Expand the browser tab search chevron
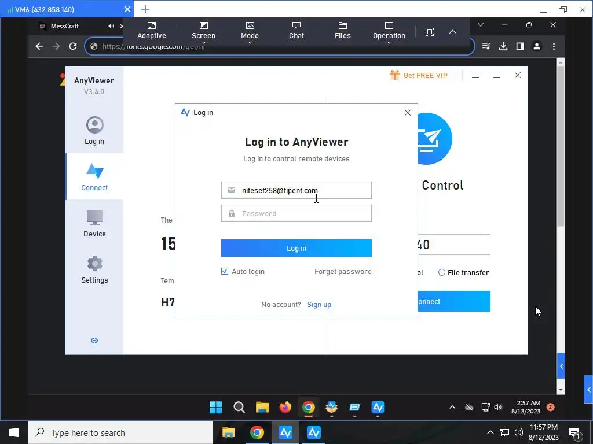This screenshot has width=593, height=444. click(480, 25)
